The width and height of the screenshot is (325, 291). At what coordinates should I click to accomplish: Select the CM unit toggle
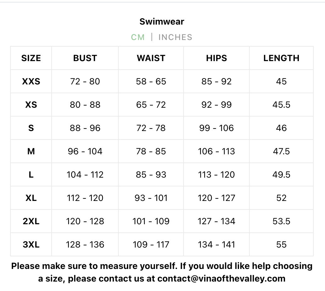(x=138, y=37)
